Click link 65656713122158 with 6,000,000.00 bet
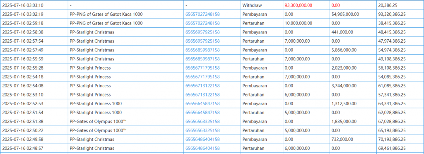 (202, 94)
